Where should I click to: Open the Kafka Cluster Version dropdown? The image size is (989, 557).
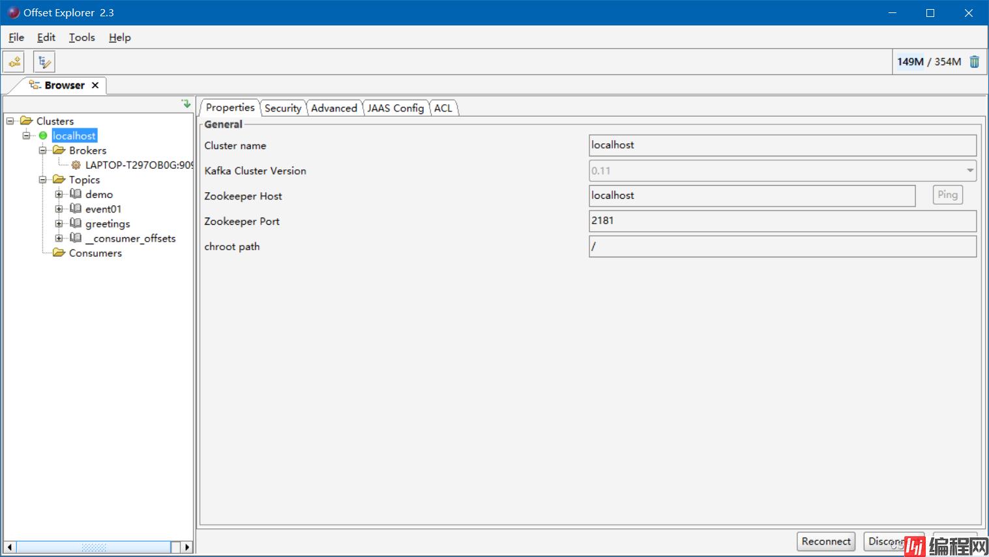(x=970, y=171)
